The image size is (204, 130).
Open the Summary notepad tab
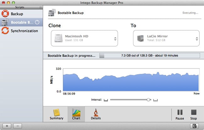click(56, 114)
